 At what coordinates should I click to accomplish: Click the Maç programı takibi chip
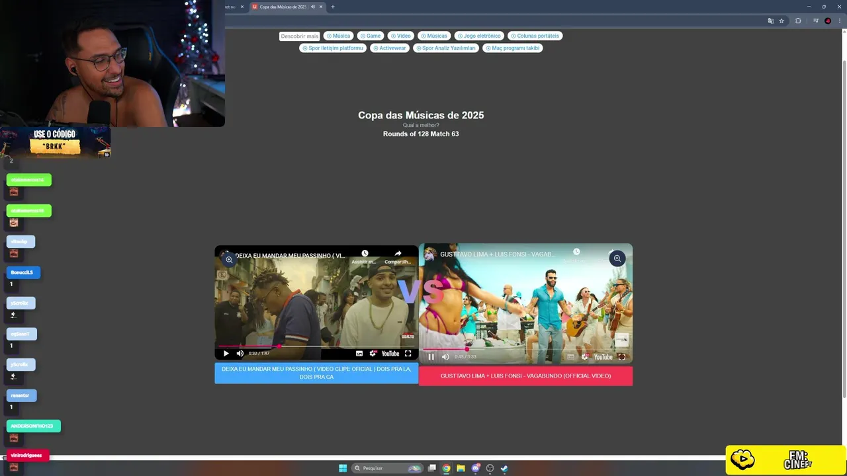point(512,48)
